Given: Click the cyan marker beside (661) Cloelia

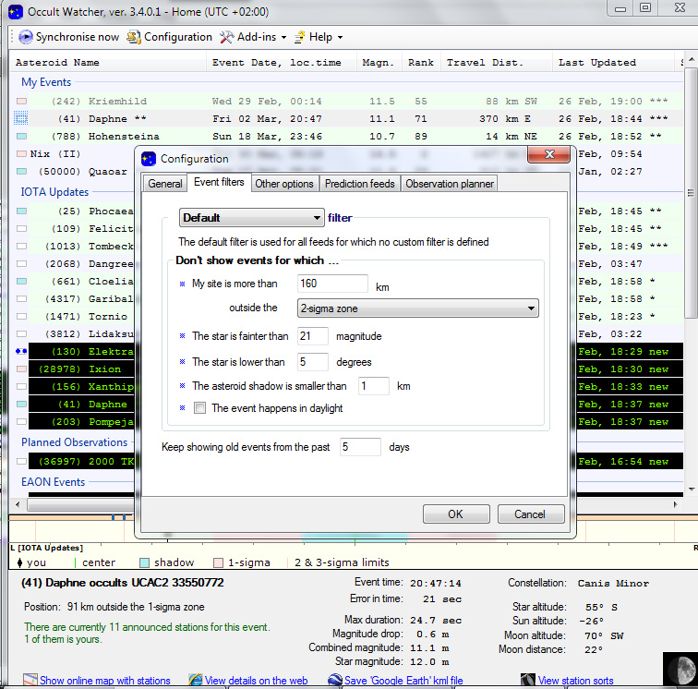Looking at the screenshot, I should point(21,281).
